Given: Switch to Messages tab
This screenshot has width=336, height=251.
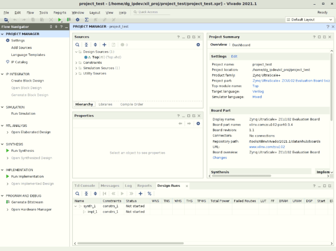Looking at the screenshot, I should coord(110,186).
